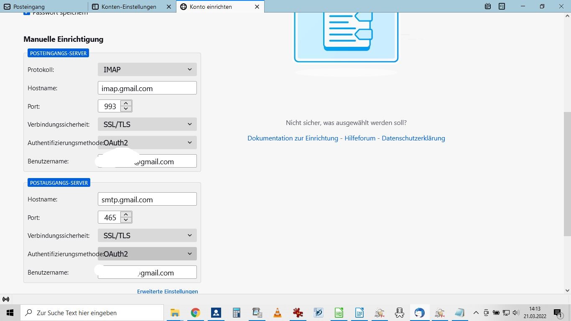Open the blue contact app in the taskbar
Screen dimensions: 571x321
216,313
